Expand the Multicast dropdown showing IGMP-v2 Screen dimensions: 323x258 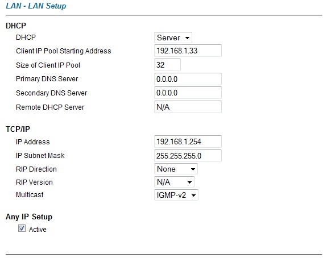(176, 195)
